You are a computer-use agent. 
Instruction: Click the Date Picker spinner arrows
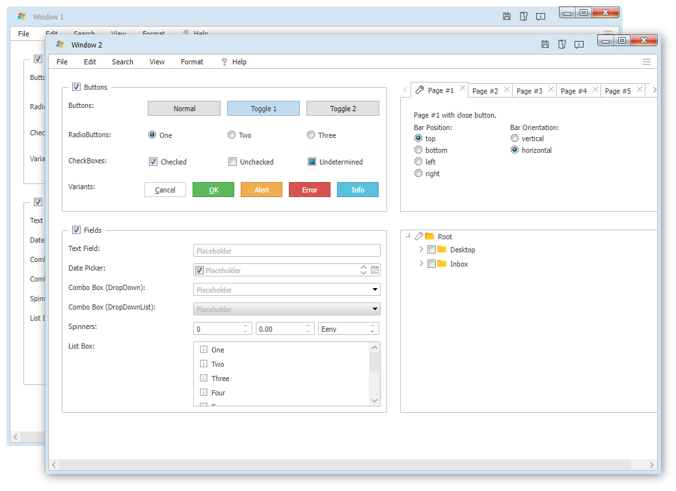tap(364, 270)
